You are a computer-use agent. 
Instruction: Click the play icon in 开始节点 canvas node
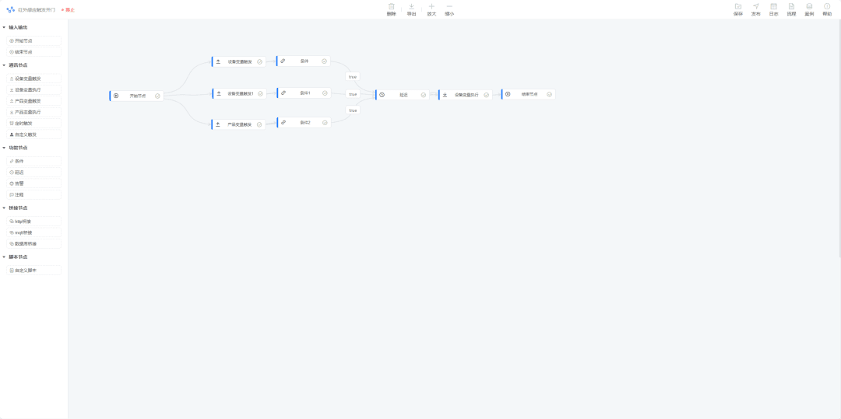coord(116,96)
